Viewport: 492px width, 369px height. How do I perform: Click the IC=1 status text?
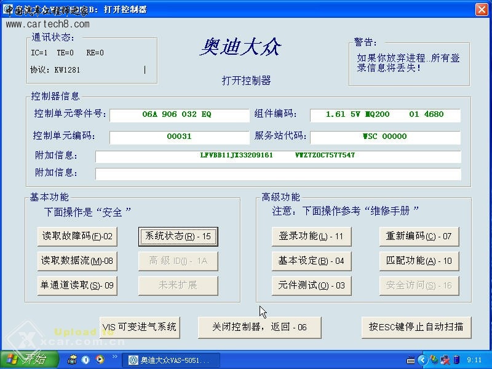tap(39, 53)
